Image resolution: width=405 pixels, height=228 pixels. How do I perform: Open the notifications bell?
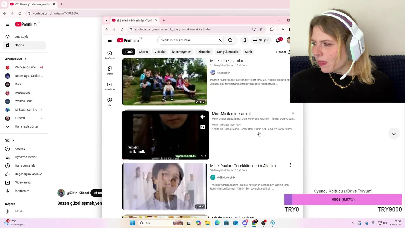[x=278, y=40]
